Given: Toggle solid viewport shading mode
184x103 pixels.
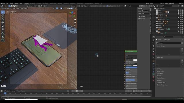Looking at the screenshot, I should 70,8.
